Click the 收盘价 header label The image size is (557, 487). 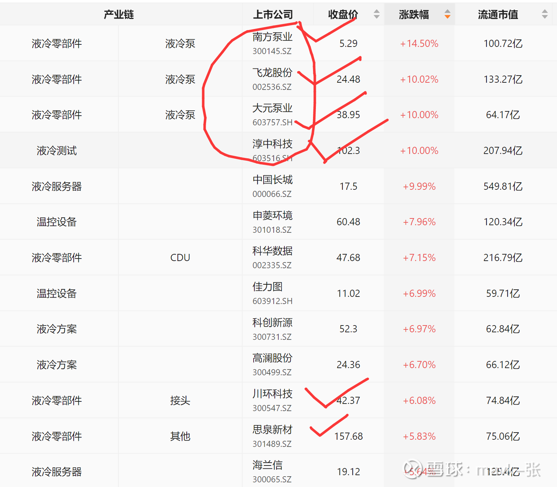pyautogui.click(x=343, y=14)
